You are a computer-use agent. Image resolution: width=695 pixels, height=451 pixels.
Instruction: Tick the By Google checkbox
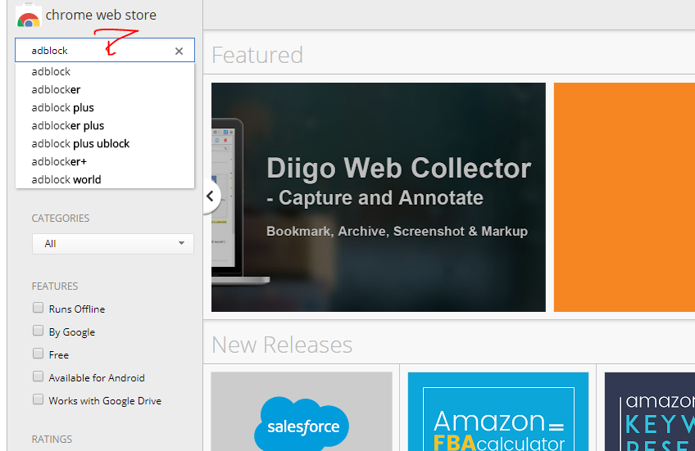click(39, 331)
